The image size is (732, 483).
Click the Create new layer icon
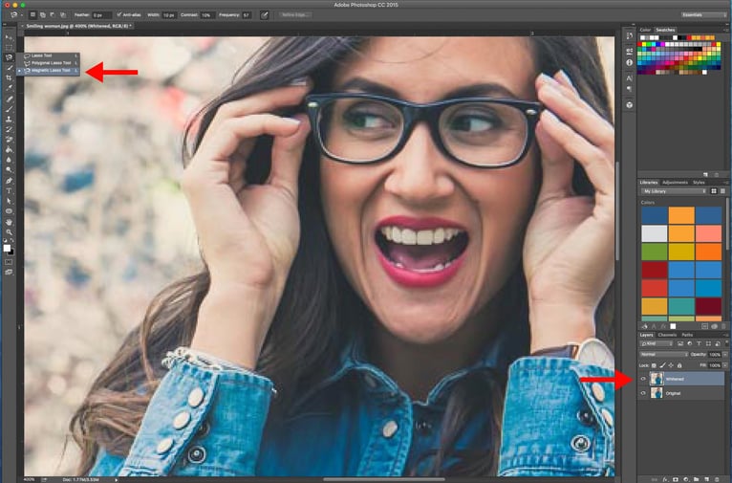pyautogui.click(x=706, y=479)
